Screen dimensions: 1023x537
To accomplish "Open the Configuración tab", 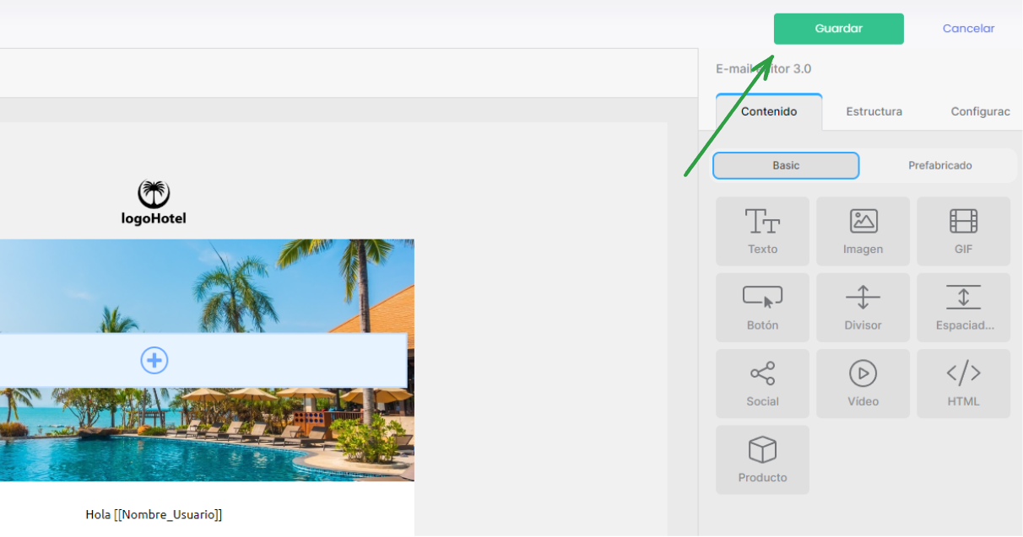I will [x=980, y=112].
